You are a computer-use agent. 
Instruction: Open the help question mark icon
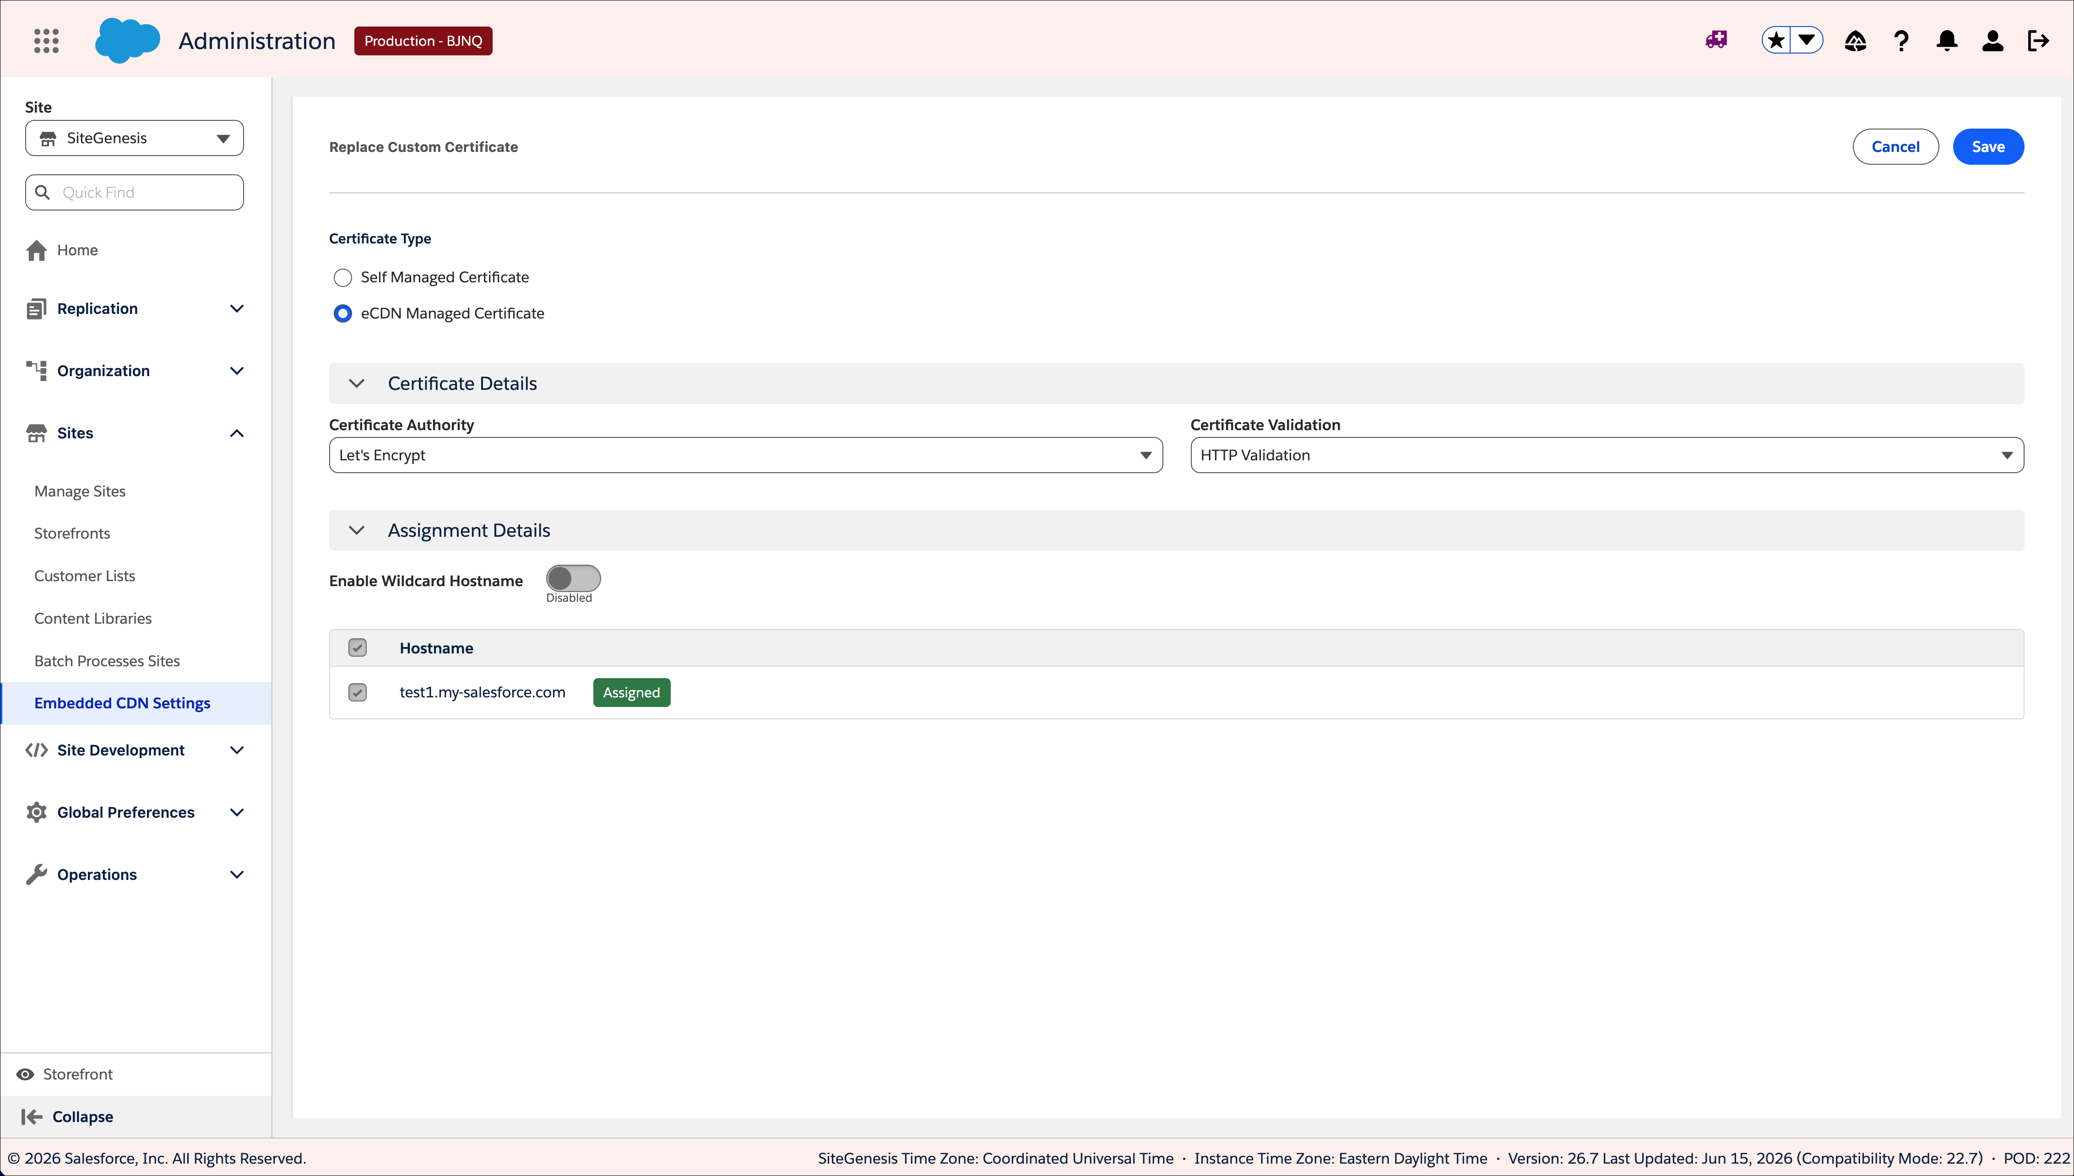tap(1901, 40)
